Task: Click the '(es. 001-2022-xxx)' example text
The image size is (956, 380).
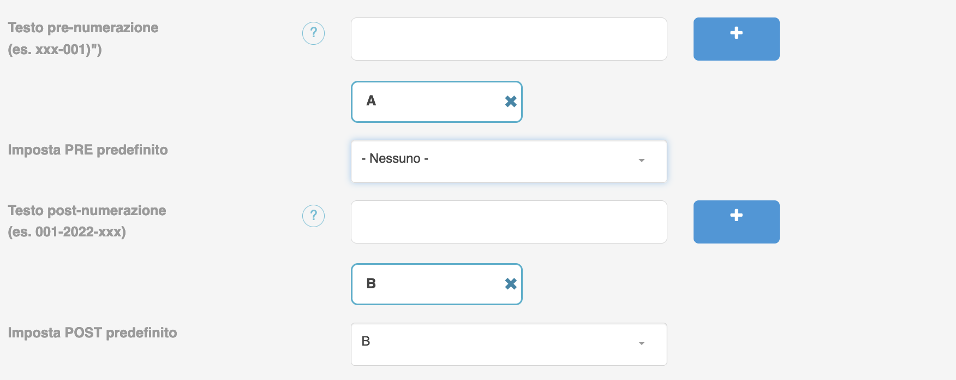Action: click(x=67, y=232)
